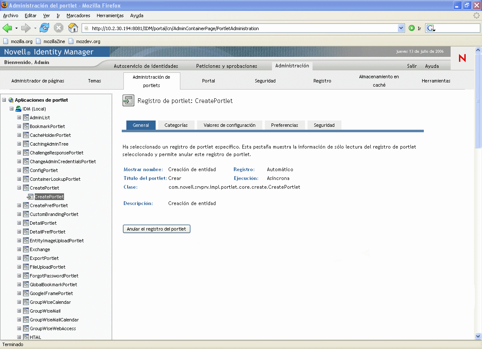Expand the ChallengeResponsePortlet node
This screenshot has width=482, height=349.
click(19, 153)
